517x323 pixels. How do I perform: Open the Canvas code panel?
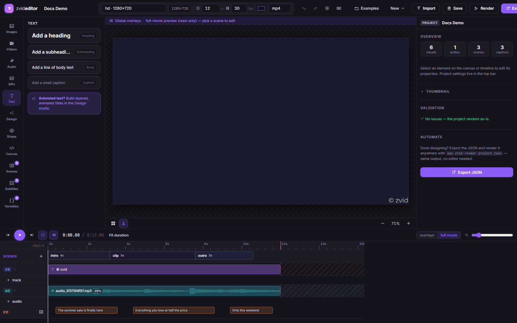pos(12,151)
